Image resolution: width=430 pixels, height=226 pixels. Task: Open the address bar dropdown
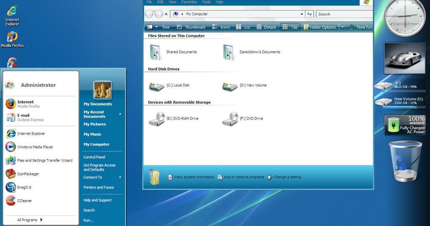(302, 14)
